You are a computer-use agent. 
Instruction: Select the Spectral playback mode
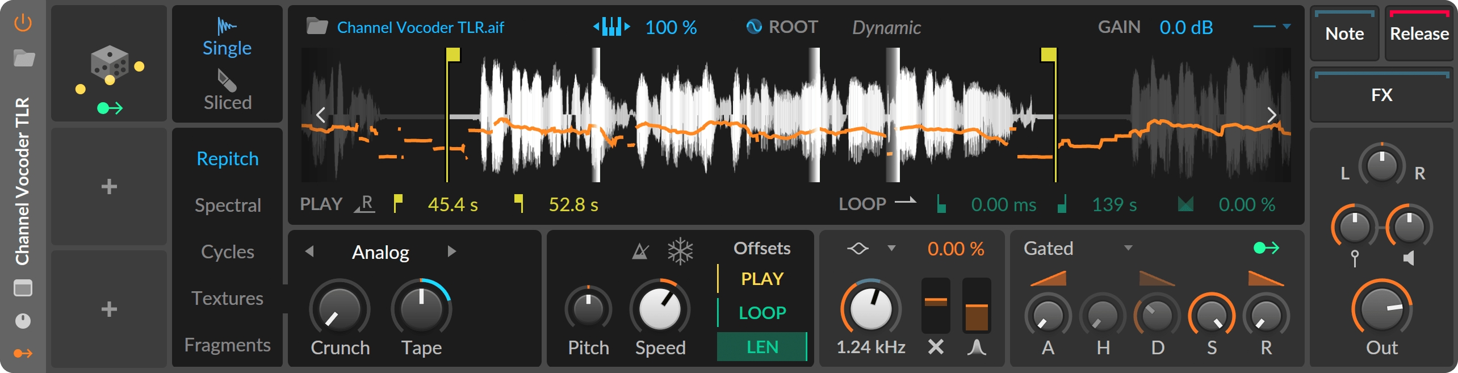(x=228, y=205)
